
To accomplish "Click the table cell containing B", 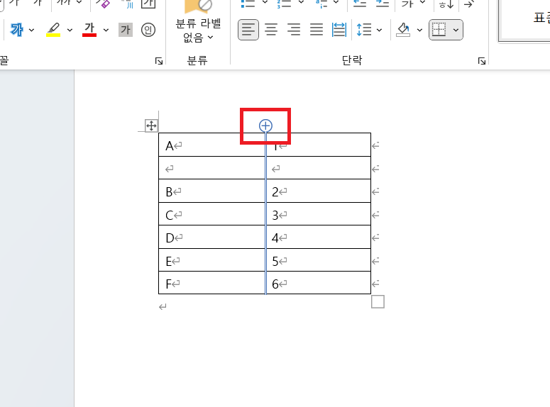I will (212, 191).
